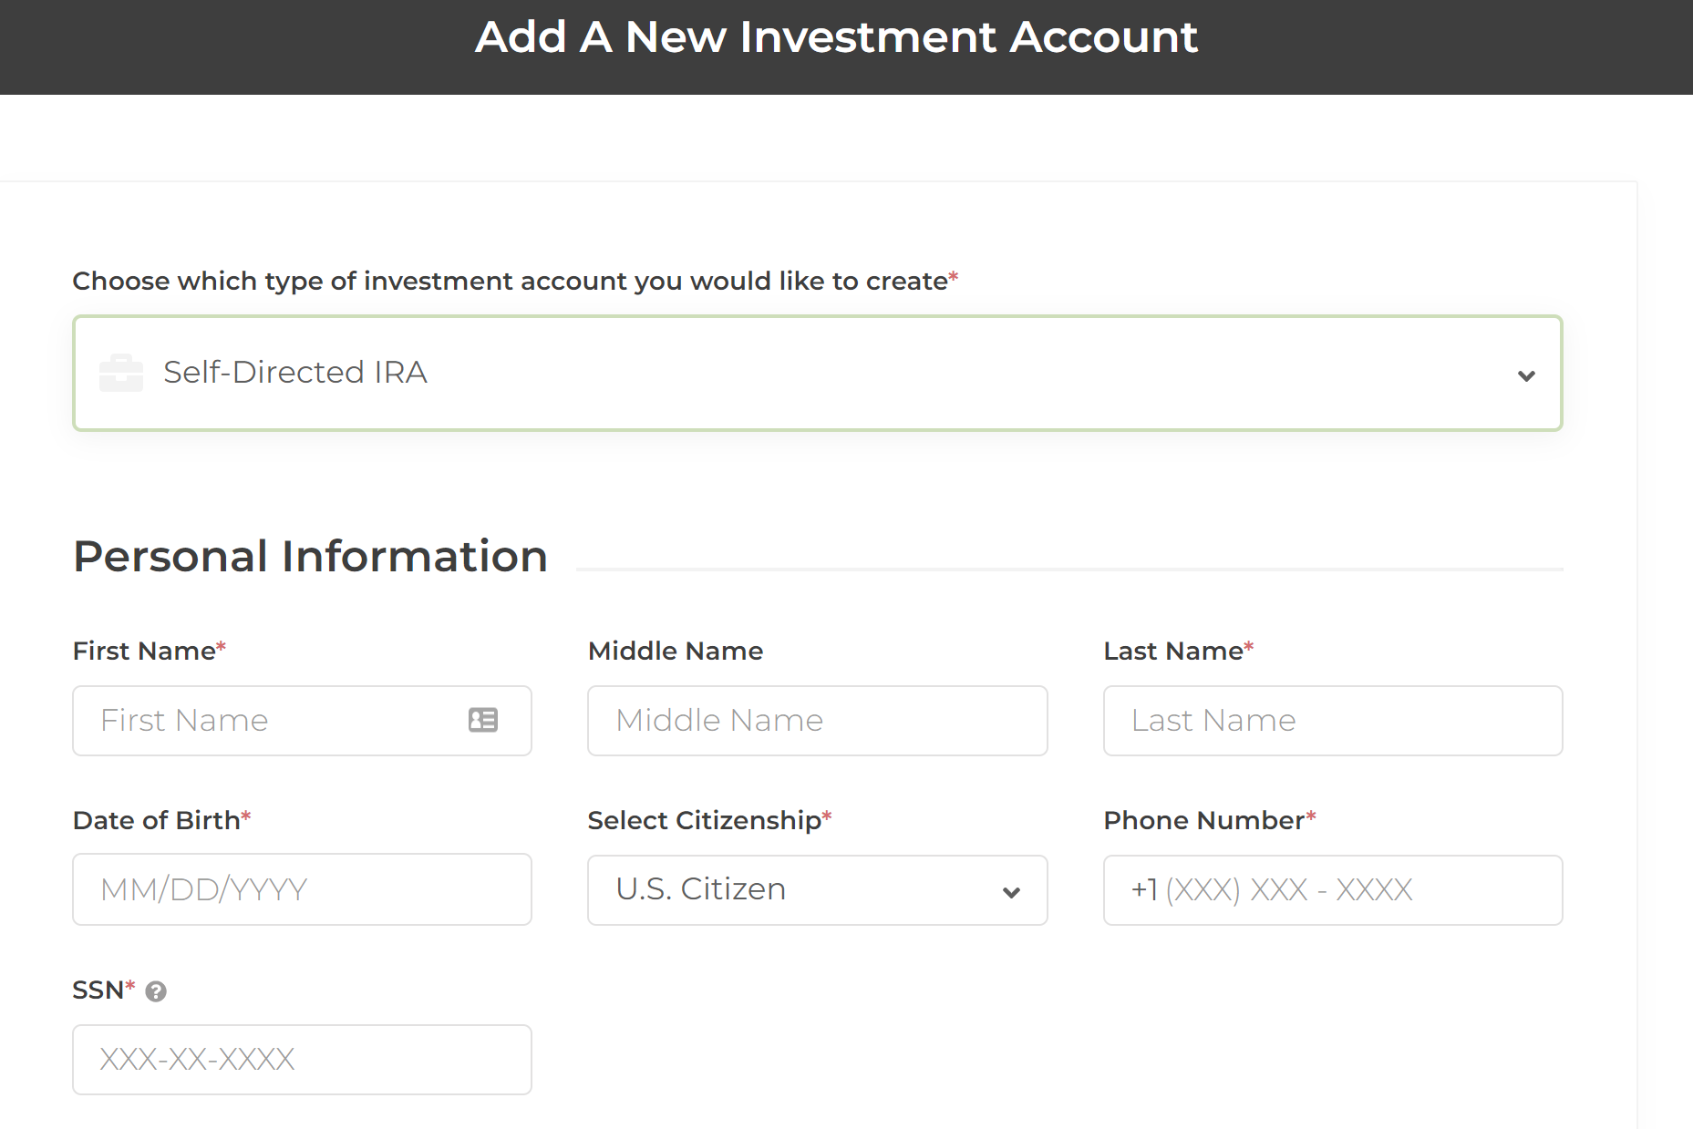Click the "Select Citizenship" label text
1693x1129 pixels.
[x=704, y=820]
